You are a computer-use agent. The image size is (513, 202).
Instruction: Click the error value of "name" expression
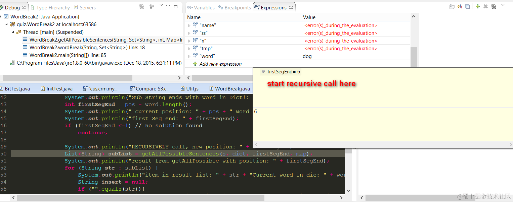[341, 25]
